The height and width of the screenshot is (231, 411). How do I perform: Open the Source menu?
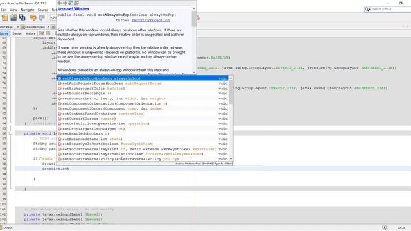(43, 10)
